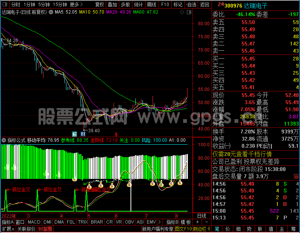This screenshot has width=300, height=233.
Task: Select the OBV indicator tab
Action: point(129,222)
